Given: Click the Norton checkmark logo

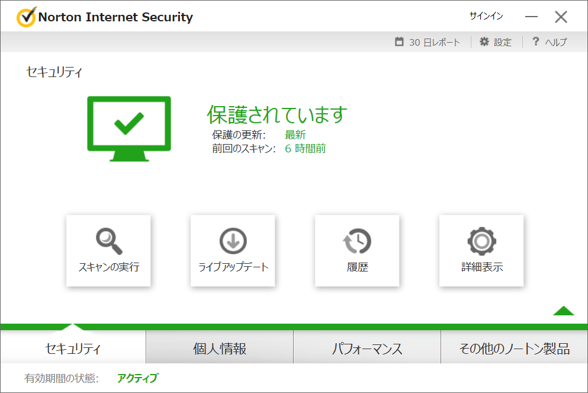Looking at the screenshot, I should pyautogui.click(x=26, y=17).
